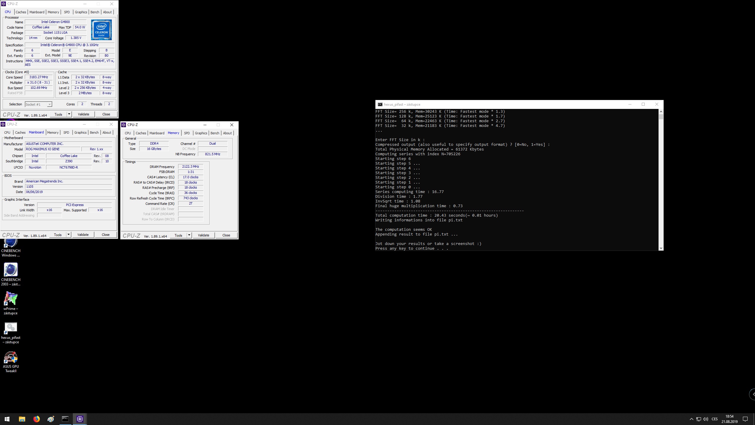Click the ROG MAXIMUS XI GENE model field
755x425 pixels.
[x=53, y=149]
